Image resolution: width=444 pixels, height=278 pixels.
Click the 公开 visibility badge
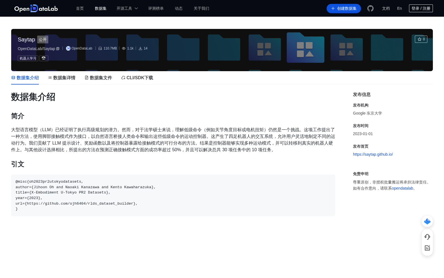[43, 39]
